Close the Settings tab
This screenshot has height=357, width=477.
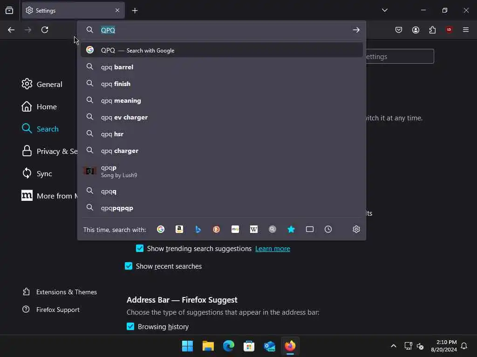click(117, 10)
